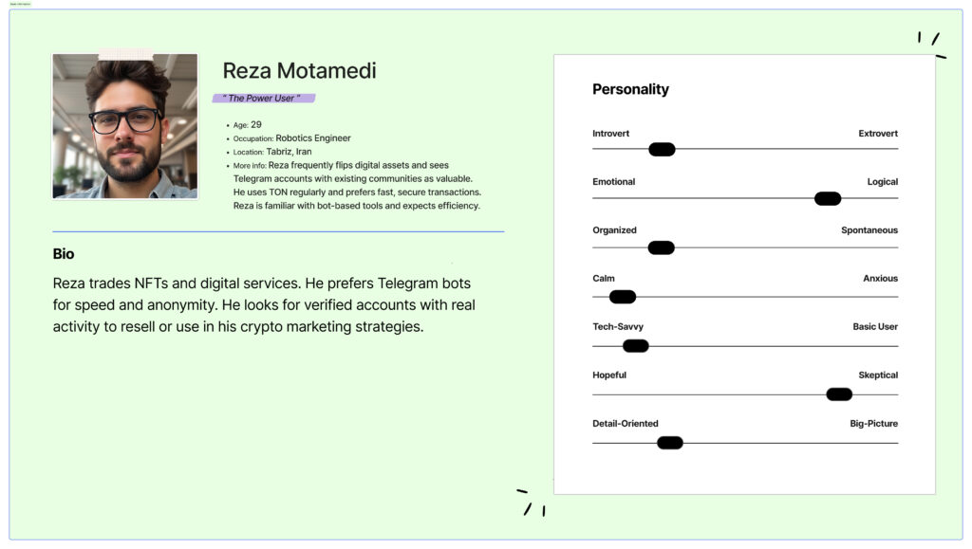Select the Organized–Spontaneous slider handle

point(661,247)
